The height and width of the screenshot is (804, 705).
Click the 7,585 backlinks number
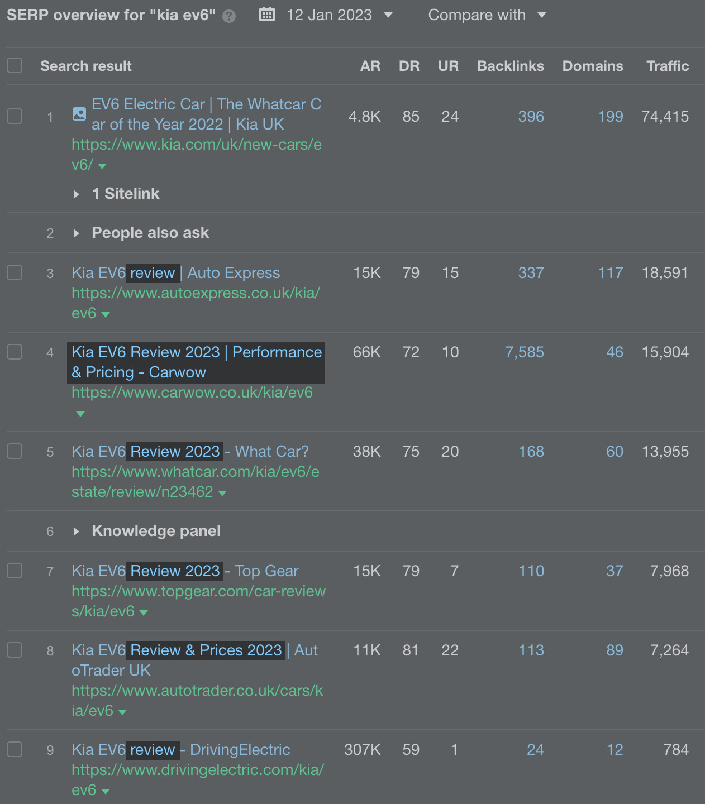click(524, 352)
